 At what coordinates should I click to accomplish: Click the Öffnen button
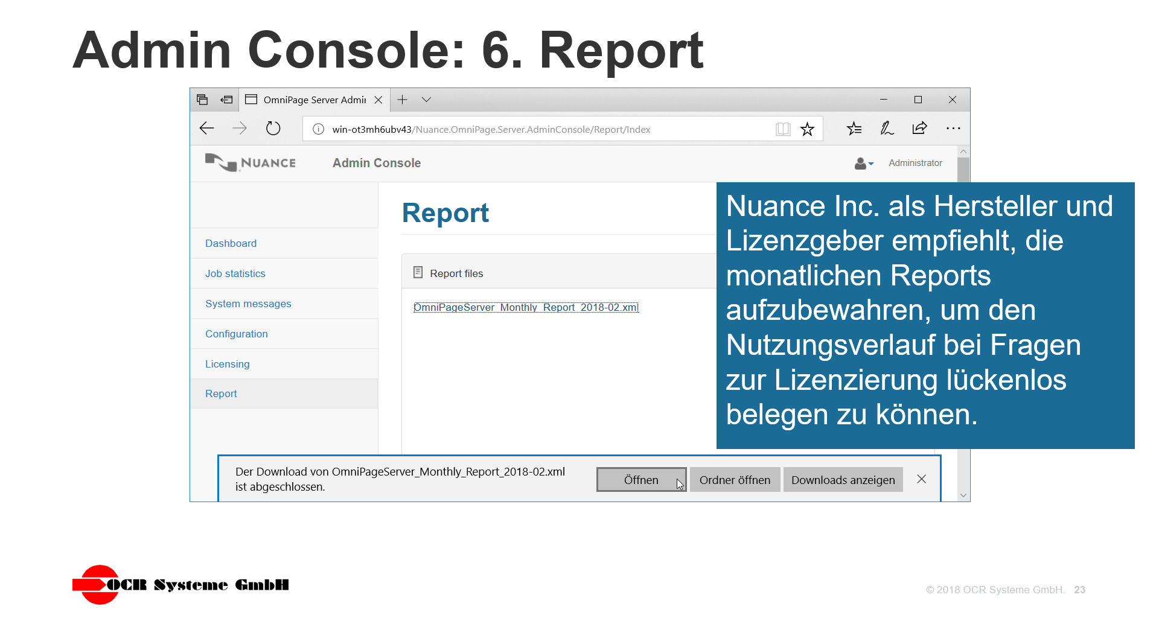tap(641, 479)
